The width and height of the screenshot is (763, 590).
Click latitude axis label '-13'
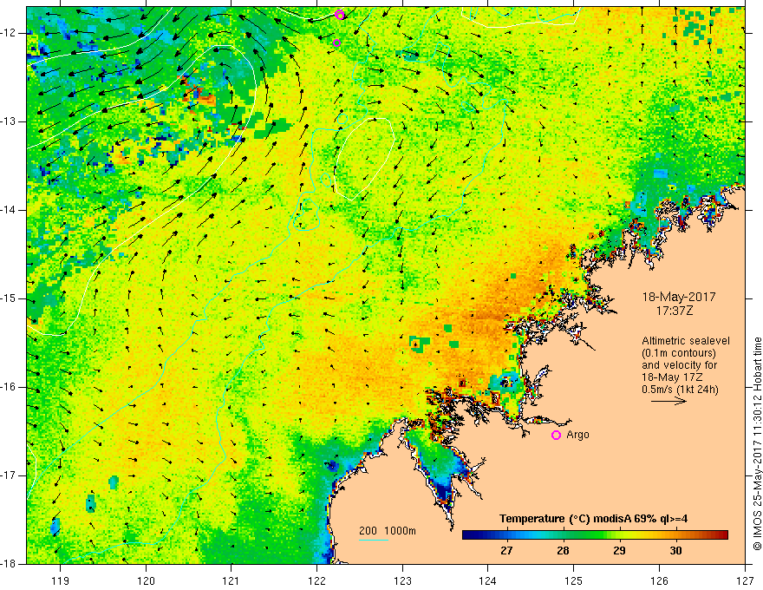[9, 121]
